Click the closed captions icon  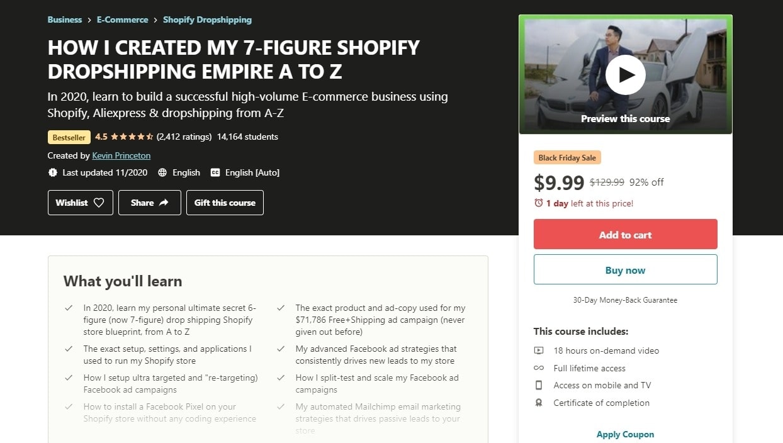pos(215,172)
